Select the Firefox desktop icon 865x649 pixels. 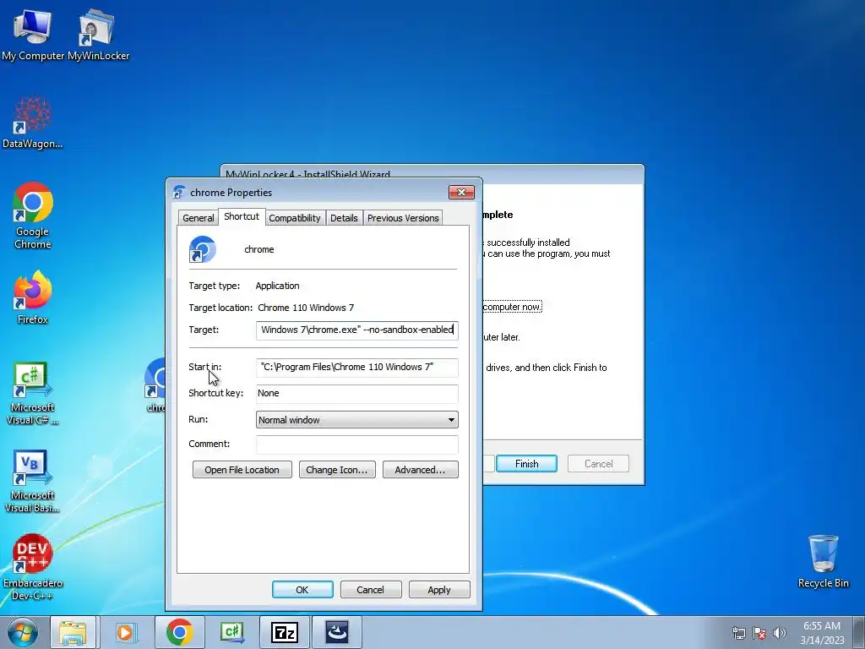(33, 298)
